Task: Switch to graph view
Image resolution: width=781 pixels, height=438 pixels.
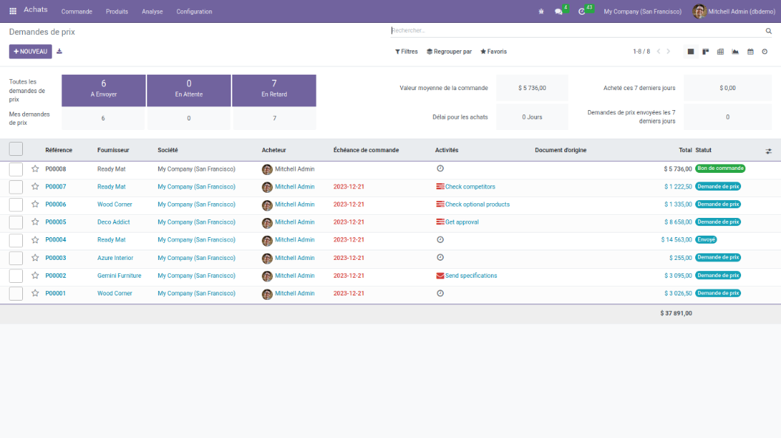Action: tap(735, 52)
